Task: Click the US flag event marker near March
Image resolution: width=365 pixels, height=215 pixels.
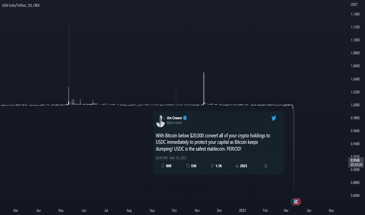Action: pos(296,202)
